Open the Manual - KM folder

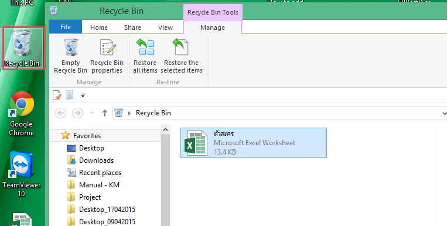coord(99,185)
